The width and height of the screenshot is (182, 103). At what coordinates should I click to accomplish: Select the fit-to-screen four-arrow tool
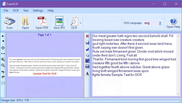tap(3, 48)
